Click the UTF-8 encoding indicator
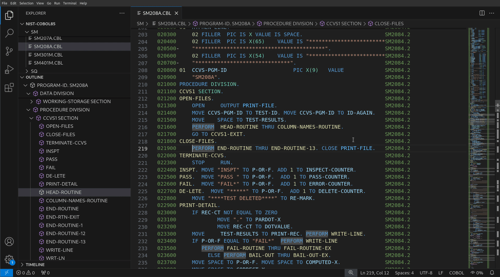 (425, 273)
